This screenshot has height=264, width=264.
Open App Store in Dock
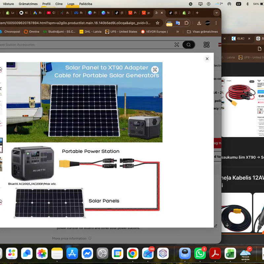pos(72,253)
